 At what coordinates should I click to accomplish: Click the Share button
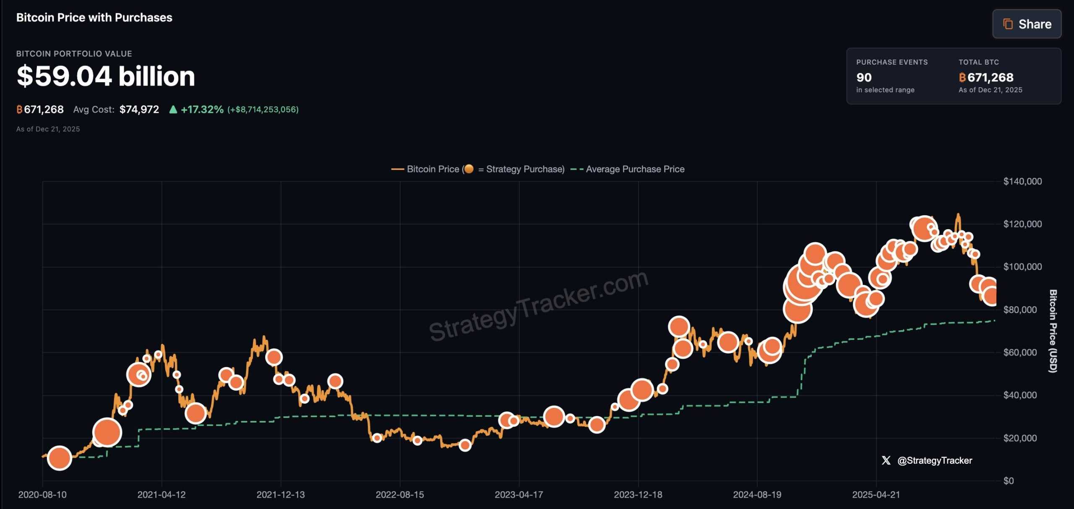click(x=1027, y=24)
